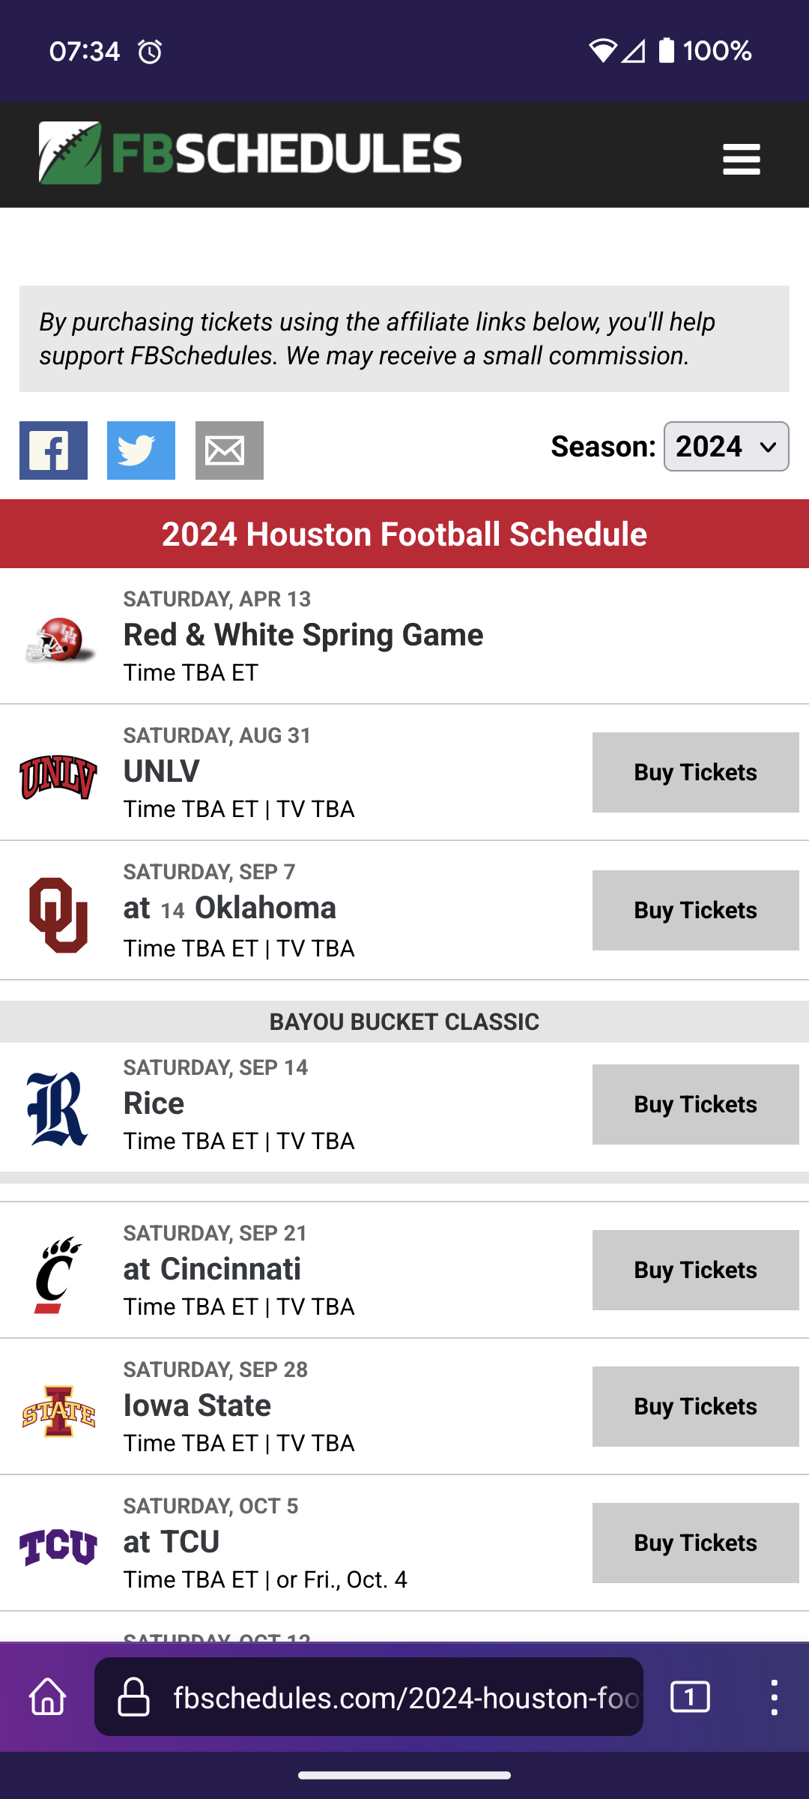Tap the Rice Owls logo
Viewport: 809px width, 1799px height.
58,1108
